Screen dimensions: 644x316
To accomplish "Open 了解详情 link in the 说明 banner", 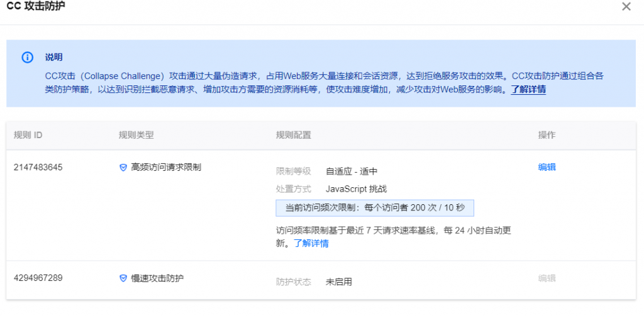I will 528,89.
